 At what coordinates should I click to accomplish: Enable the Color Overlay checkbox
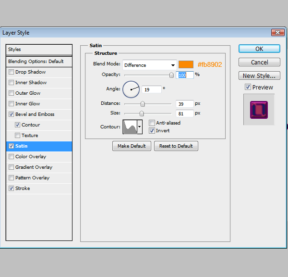pyautogui.click(x=11, y=157)
